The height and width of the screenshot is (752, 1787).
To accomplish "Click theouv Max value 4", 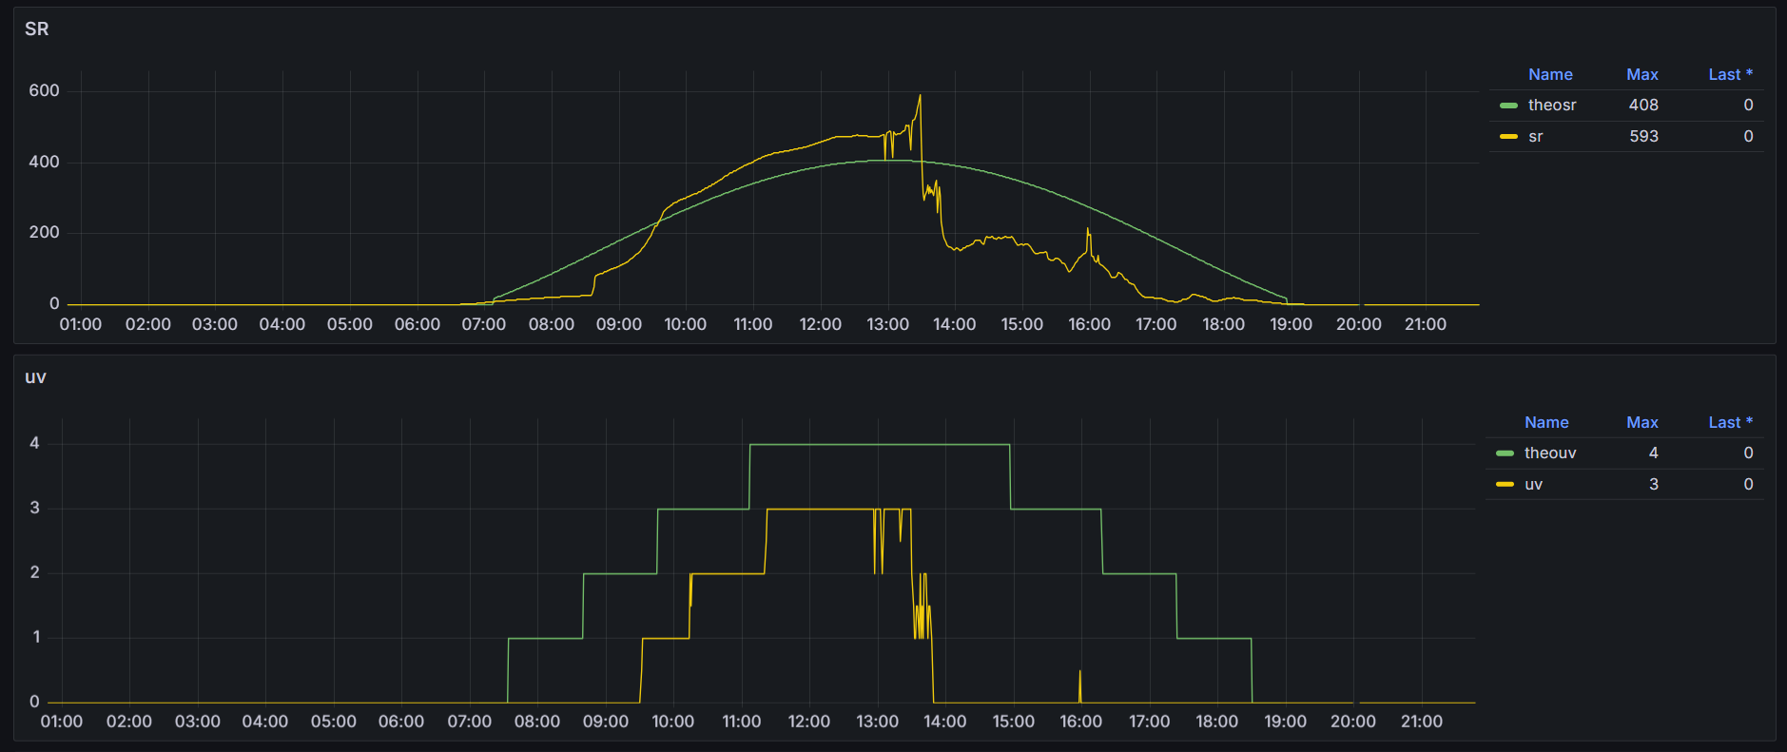I will pyautogui.click(x=1654, y=453).
